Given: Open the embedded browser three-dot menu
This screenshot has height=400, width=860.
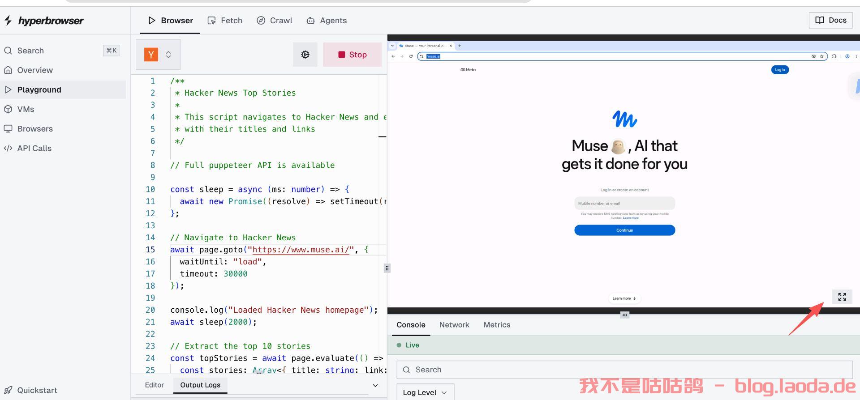Looking at the screenshot, I should coord(856,56).
